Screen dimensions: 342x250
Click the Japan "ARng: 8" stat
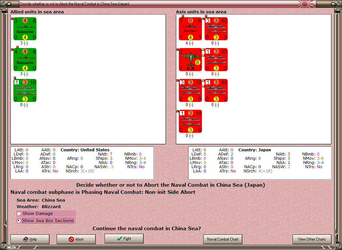253,158
